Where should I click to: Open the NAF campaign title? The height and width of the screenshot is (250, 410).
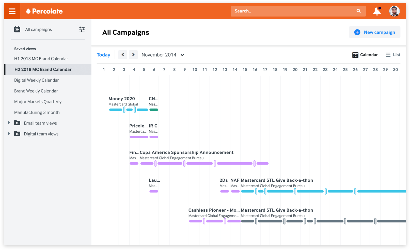(x=235, y=180)
